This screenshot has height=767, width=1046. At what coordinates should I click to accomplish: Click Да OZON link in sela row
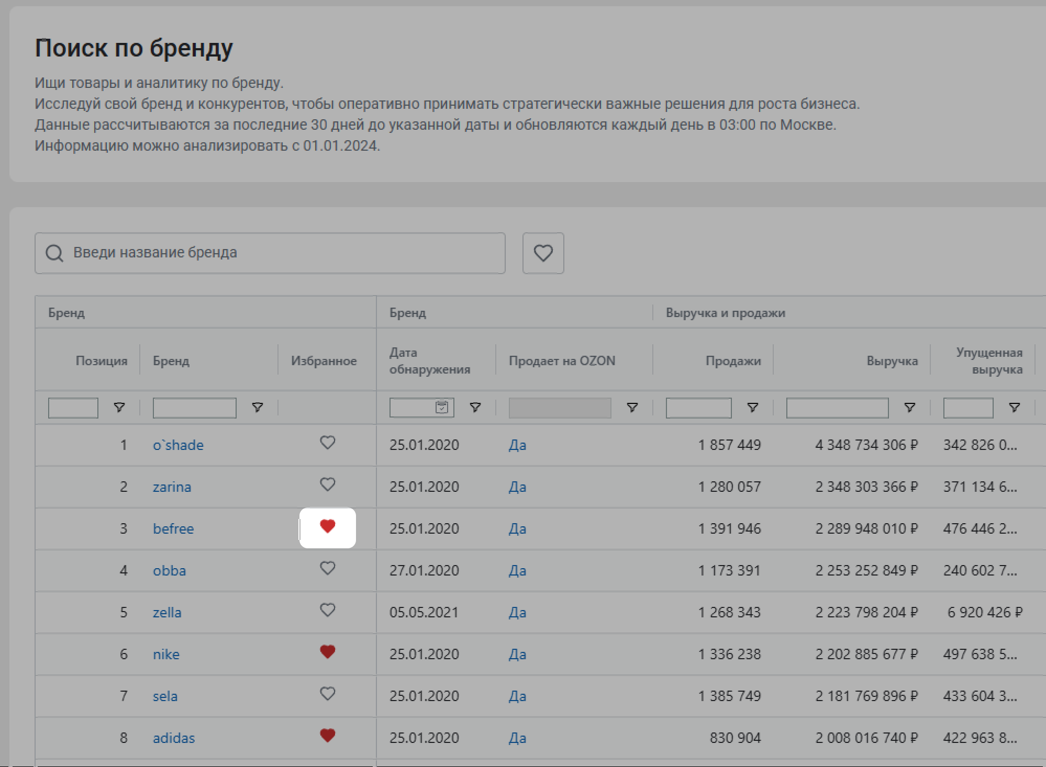click(517, 696)
